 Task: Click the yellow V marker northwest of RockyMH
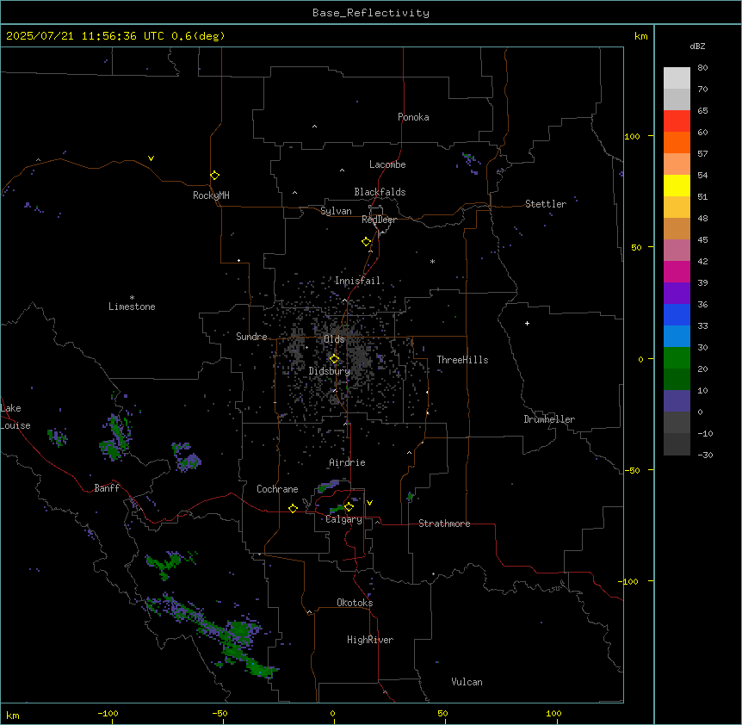[151, 158]
